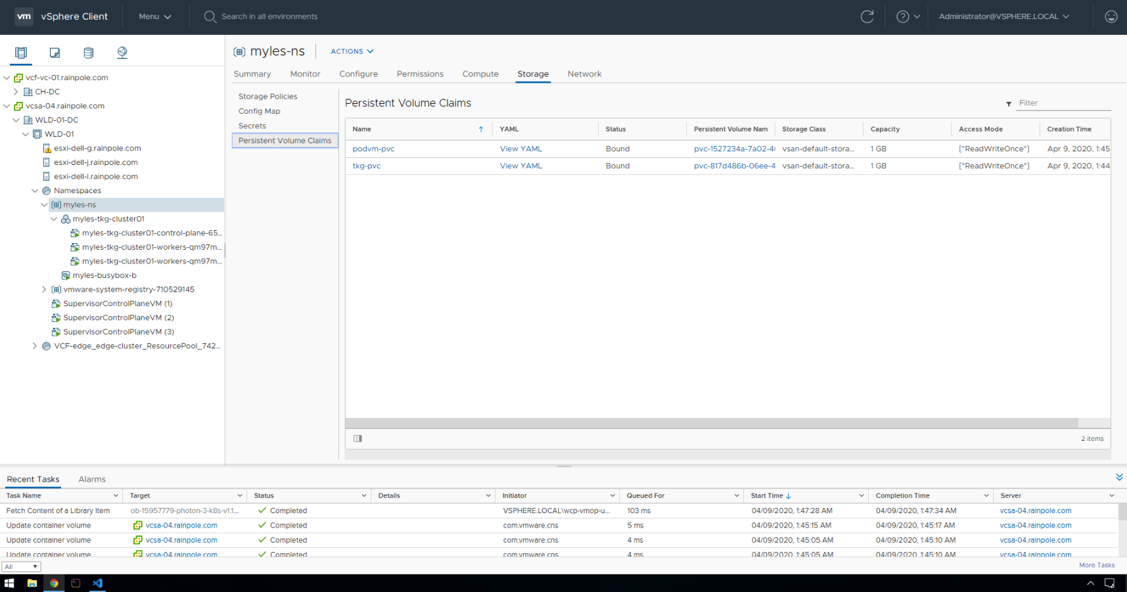1127x592 pixels.
Task: Open the tkg-pvc claim link
Action: [x=366, y=166]
